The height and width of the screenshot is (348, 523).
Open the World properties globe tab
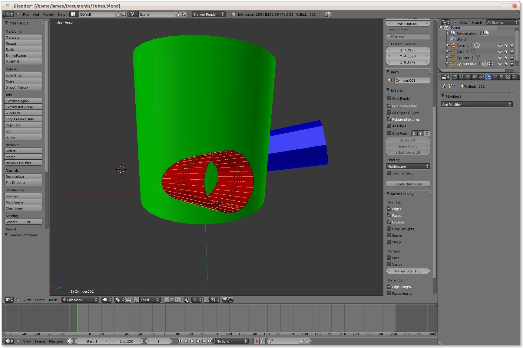468,77
